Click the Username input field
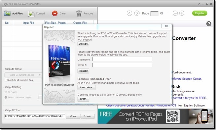The image size is (216, 130). 122,59
